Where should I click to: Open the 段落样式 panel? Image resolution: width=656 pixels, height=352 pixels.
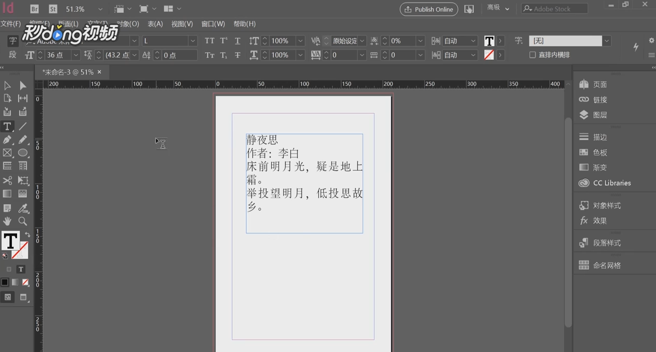(x=600, y=242)
